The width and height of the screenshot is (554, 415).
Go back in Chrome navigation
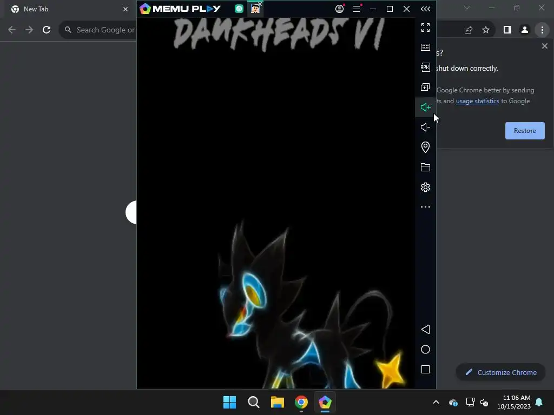(x=12, y=30)
